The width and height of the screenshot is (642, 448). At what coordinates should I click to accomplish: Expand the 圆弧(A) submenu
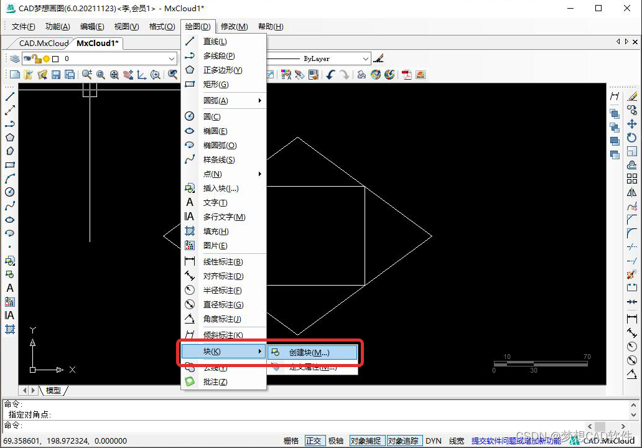(x=223, y=100)
